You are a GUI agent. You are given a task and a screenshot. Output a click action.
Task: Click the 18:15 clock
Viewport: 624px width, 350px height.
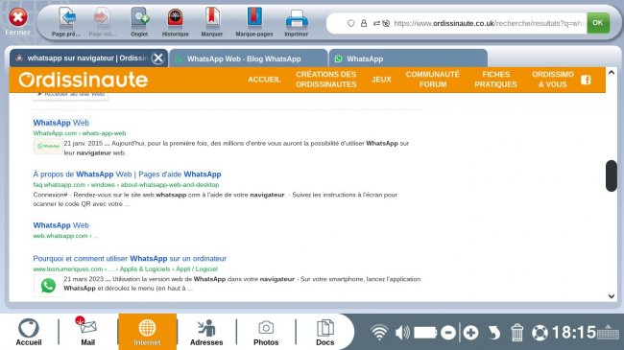tap(573, 332)
